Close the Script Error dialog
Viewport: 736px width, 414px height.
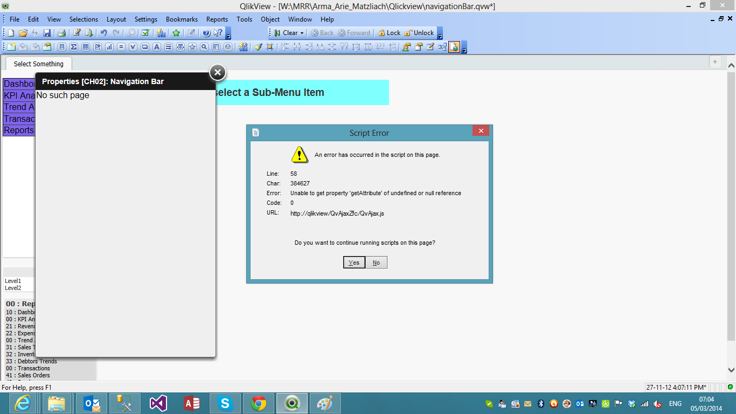click(481, 130)
